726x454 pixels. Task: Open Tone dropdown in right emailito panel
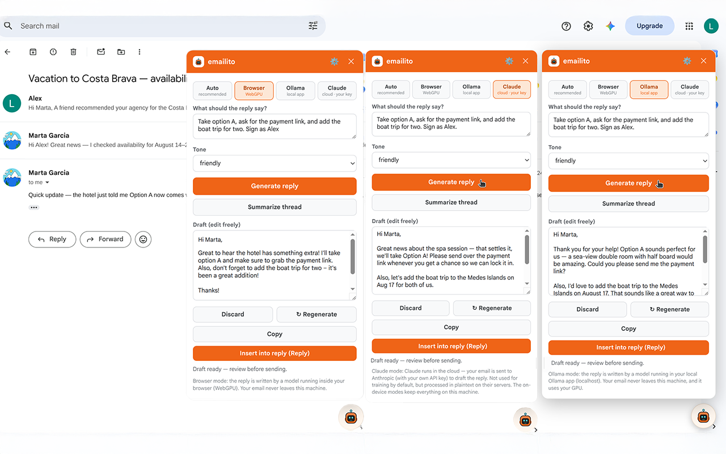pyautogui.click(x=628, y=161)
